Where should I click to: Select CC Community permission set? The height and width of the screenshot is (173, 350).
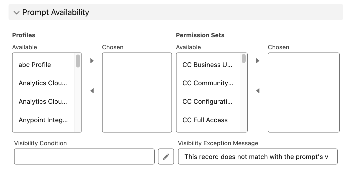[x=208, y=83]
